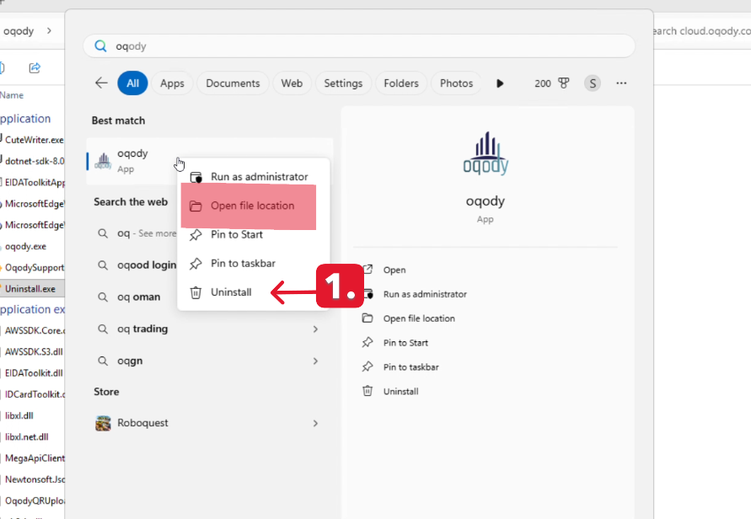This screenshot has width=751, height=519.
Task: Open the rewards trophy icon
Action: (x=563, y=83)
